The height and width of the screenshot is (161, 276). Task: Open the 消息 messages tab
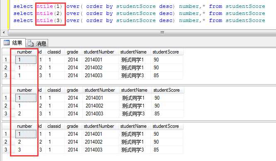(x=37, y=44)
